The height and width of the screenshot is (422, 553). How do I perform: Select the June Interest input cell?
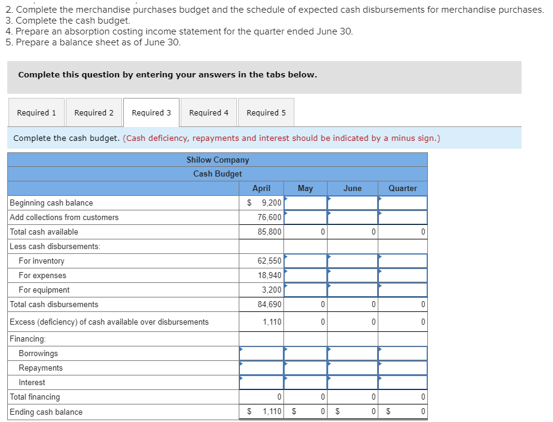pos(352,382)
